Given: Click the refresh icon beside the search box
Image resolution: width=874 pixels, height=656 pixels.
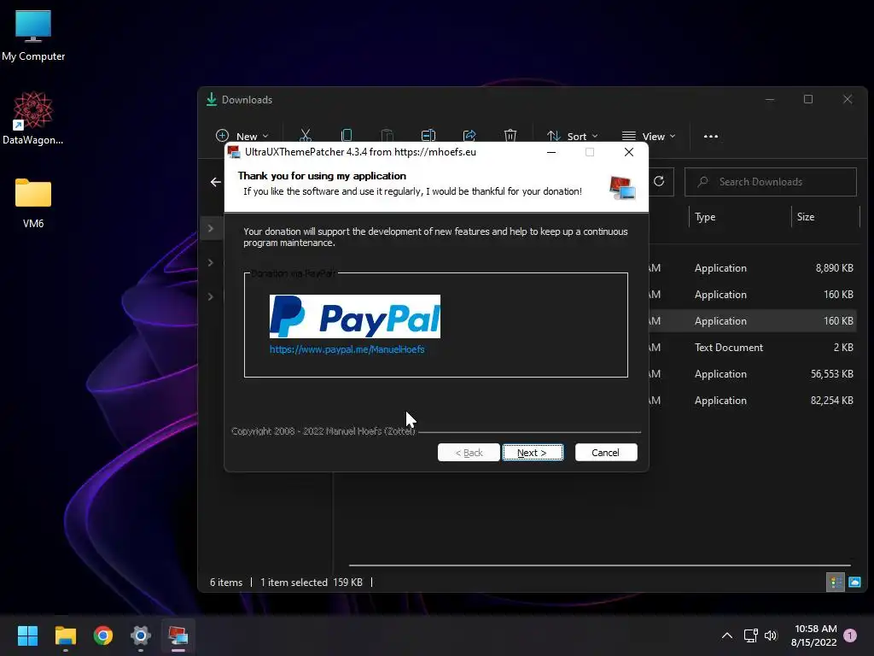Looking at the screenshot, I should [x=659, y=181].
